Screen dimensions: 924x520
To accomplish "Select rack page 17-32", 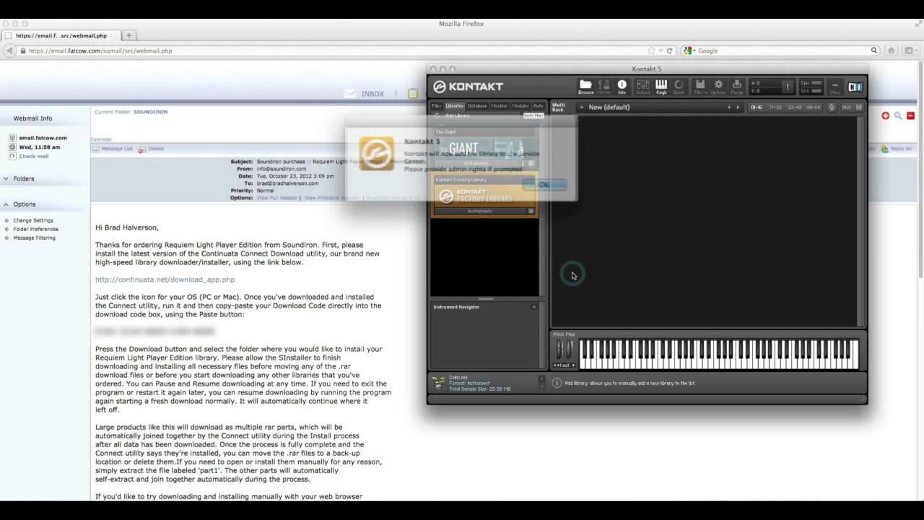I will [775, 108].
